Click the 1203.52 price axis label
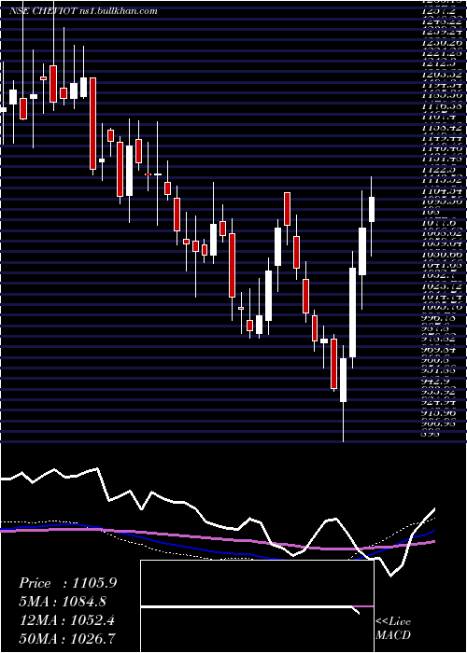The image size is (467, 653). (x=443, y=74)
